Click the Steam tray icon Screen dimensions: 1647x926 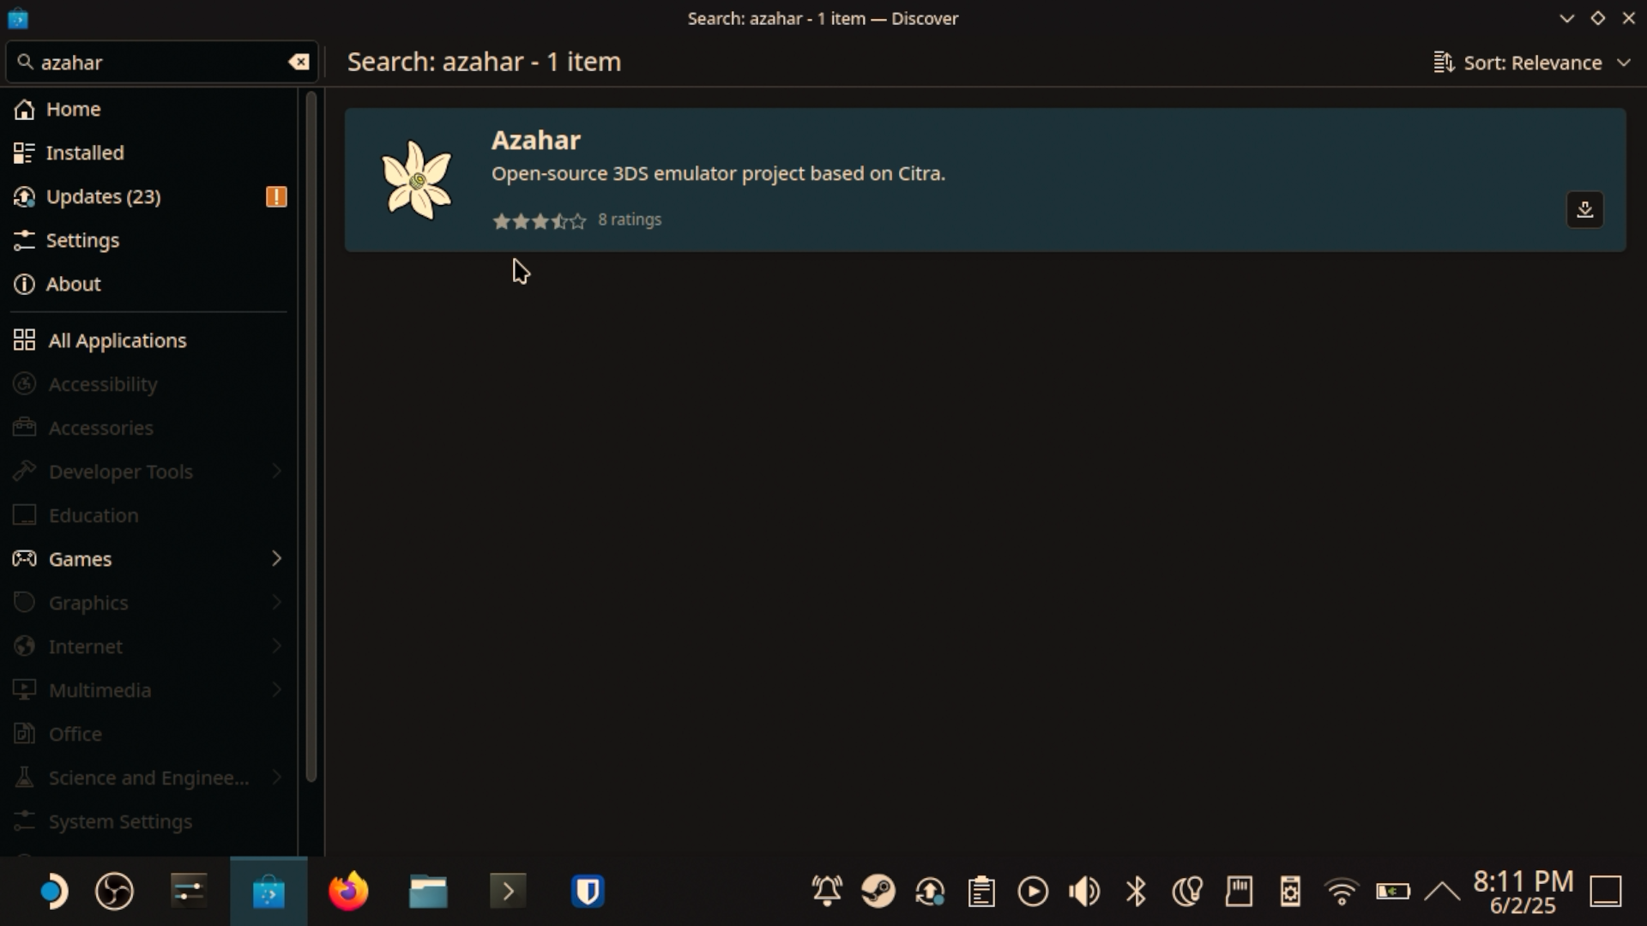click(878, 892)
